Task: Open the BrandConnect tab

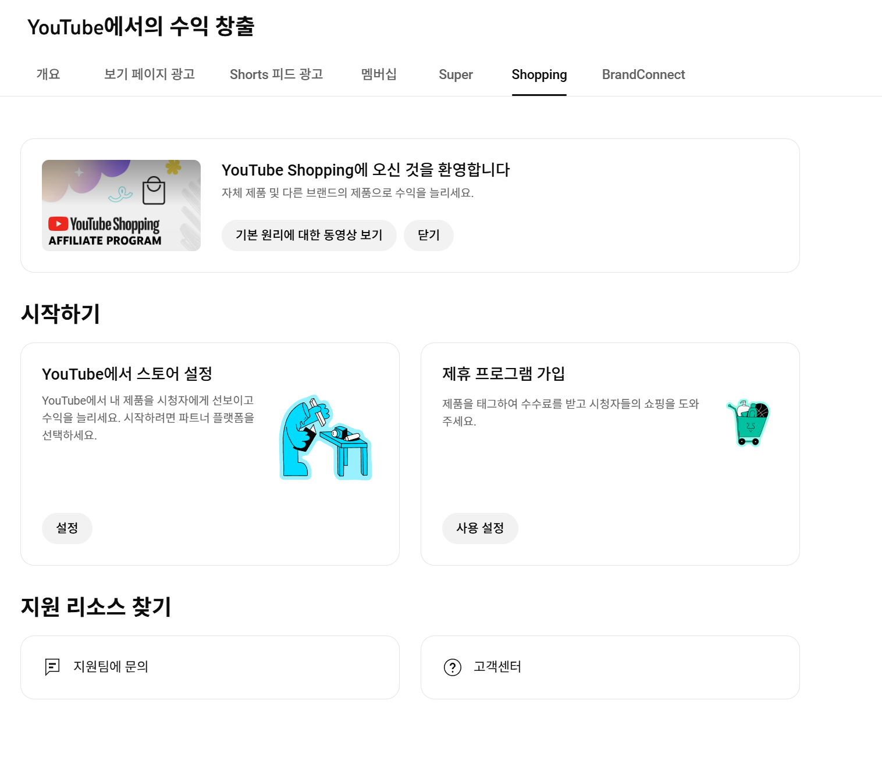Action: [643, 74]
